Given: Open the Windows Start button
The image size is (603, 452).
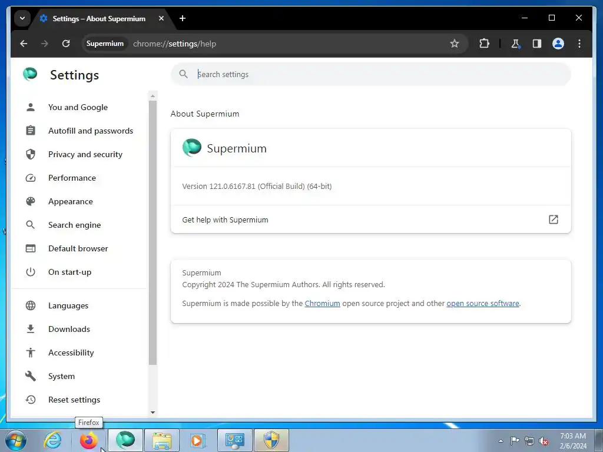Looking at the screenshot, I should (16, 440).
